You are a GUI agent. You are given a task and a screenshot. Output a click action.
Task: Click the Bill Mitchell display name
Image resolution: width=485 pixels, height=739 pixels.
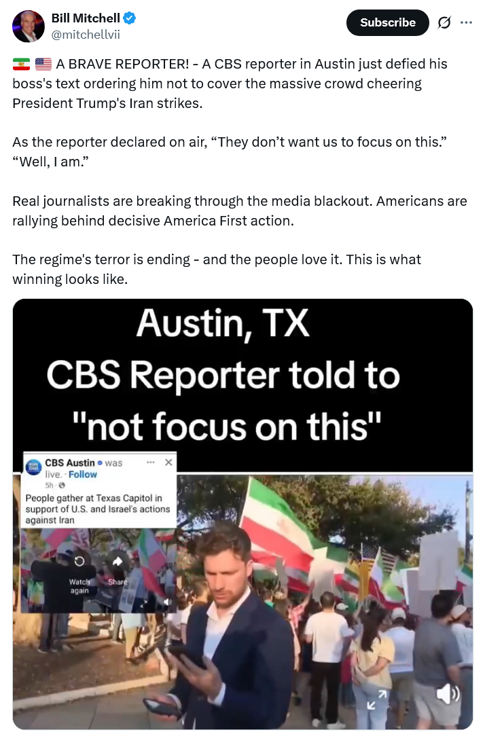(86, 18)
